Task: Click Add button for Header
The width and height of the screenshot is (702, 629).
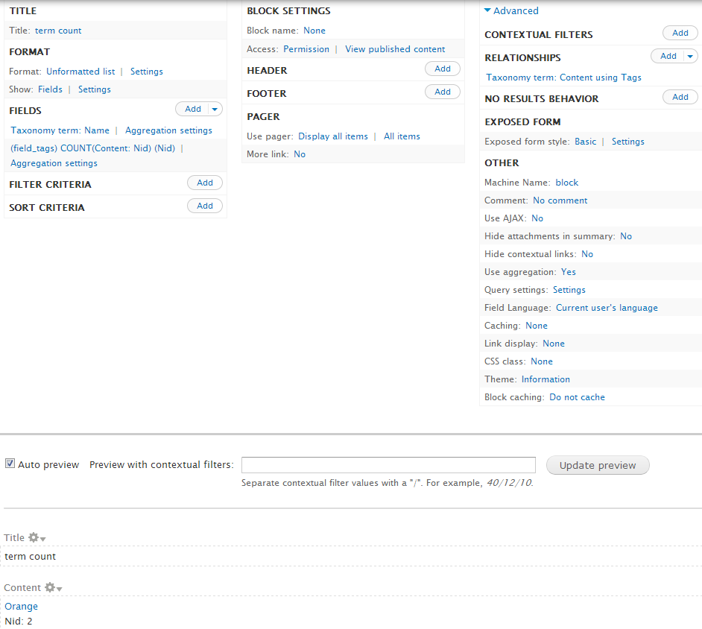Action: 443,69
